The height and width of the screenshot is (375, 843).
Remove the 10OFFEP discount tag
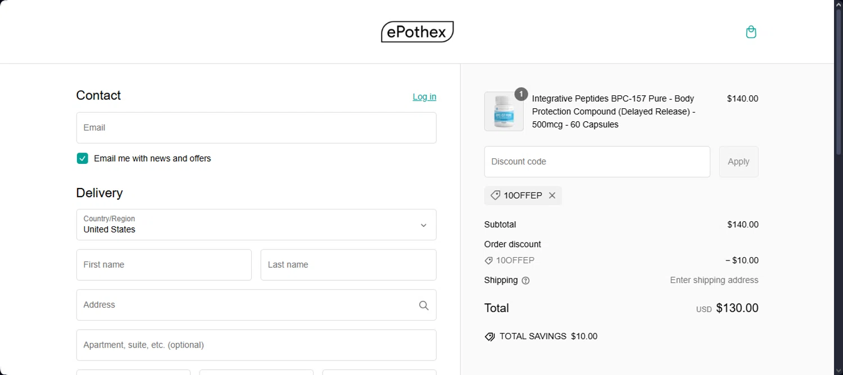pyautogui.click(x=552, y=195)
